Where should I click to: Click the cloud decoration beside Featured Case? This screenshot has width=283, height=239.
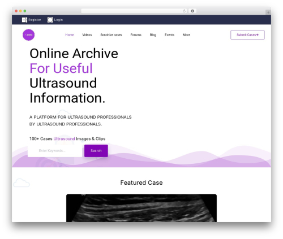point(22,182)
